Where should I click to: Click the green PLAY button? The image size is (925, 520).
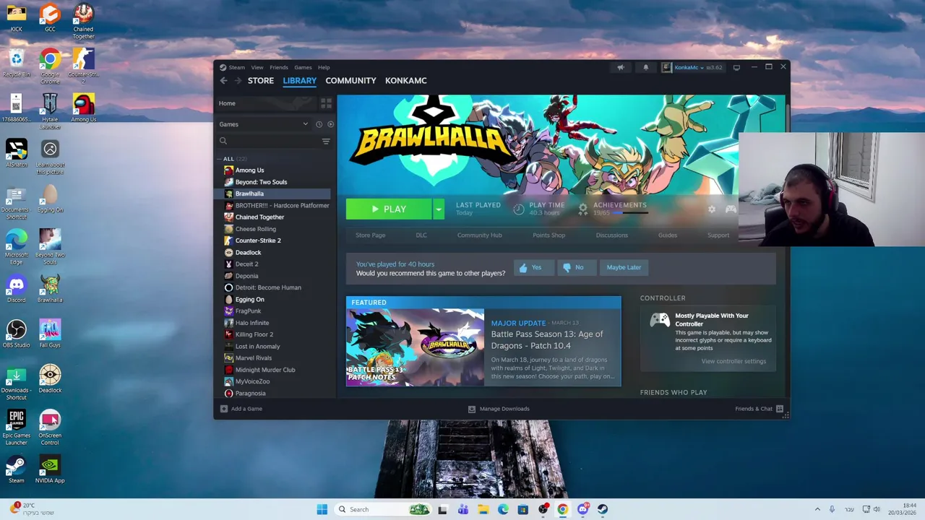389,209
